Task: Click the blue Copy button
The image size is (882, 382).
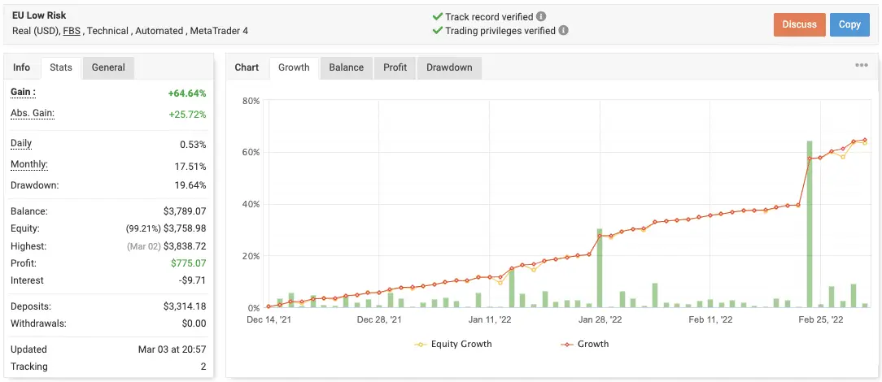Action: click(849, 24)
